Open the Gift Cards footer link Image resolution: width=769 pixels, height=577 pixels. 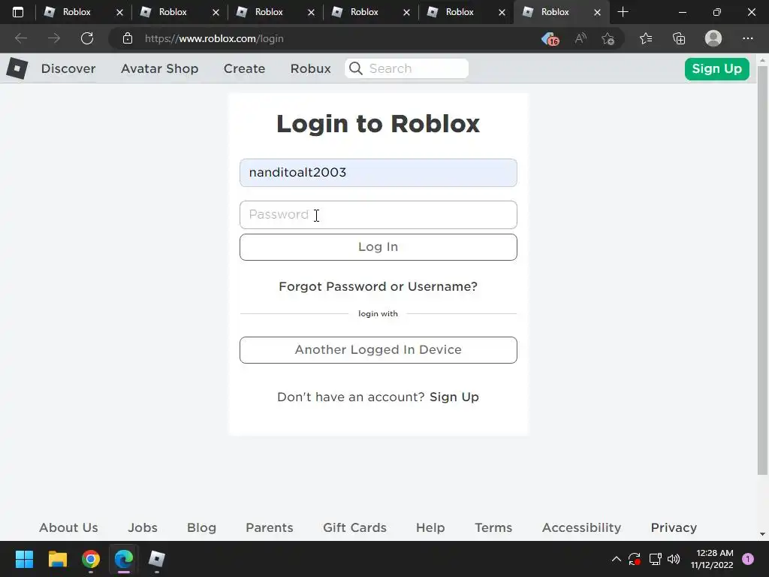pos(354,527)
